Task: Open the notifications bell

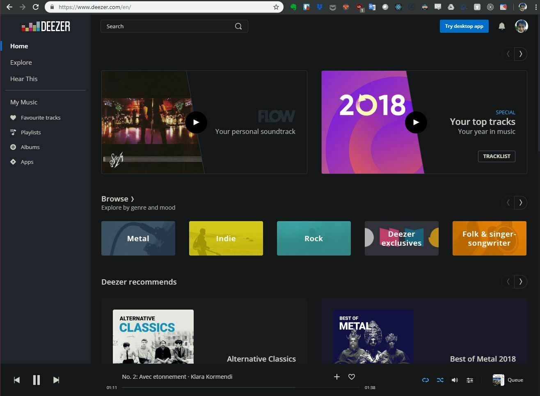Action: pos(501,26)
